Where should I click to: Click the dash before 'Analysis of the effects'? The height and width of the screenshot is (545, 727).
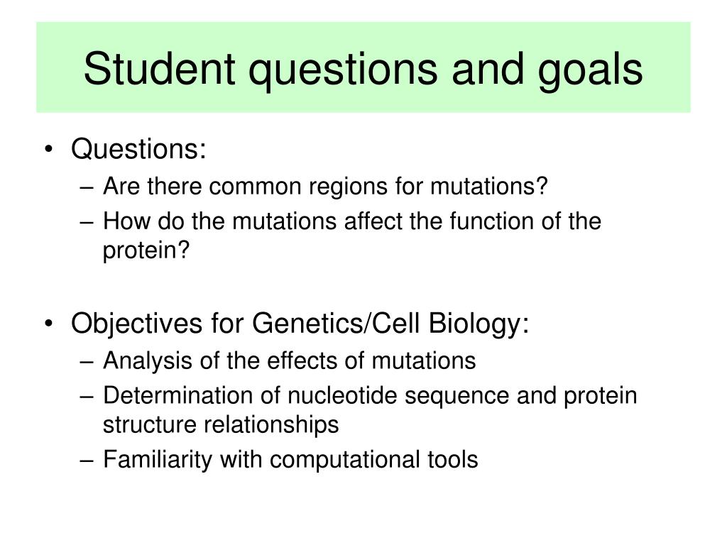click(x=87, y=362)
